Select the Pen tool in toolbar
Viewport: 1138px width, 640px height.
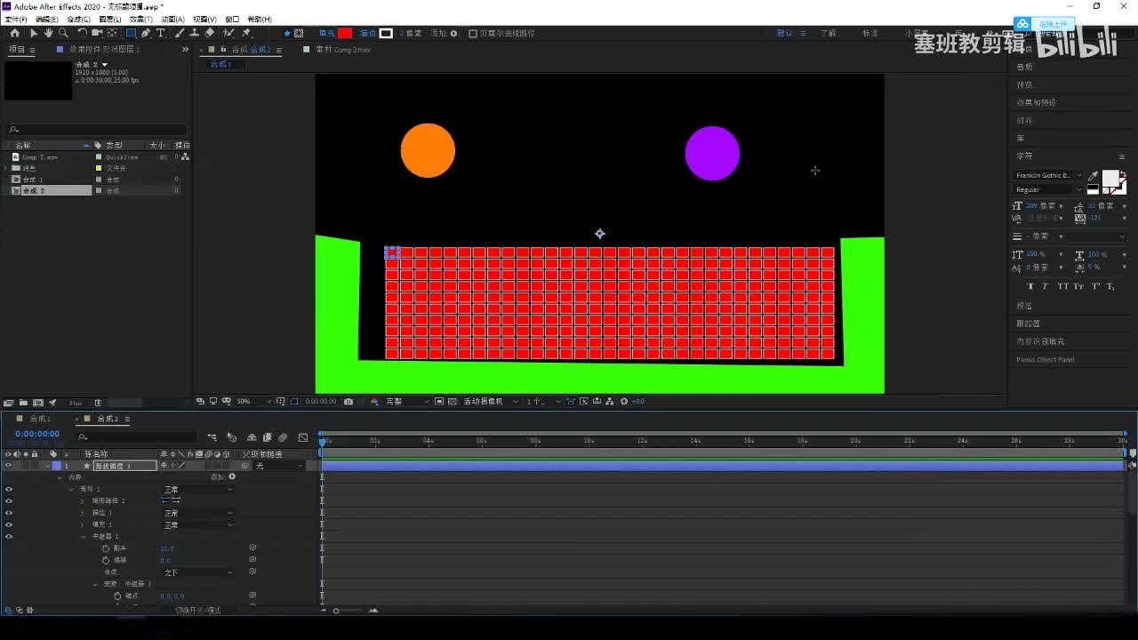(x=146, y=33)
